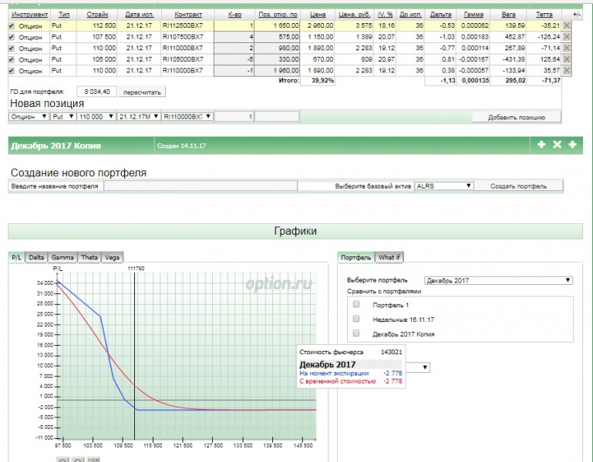Expand the Выберите портфель dropdown
The width and height of the screenshot is (593, 462).
click(x=499, y=280)
